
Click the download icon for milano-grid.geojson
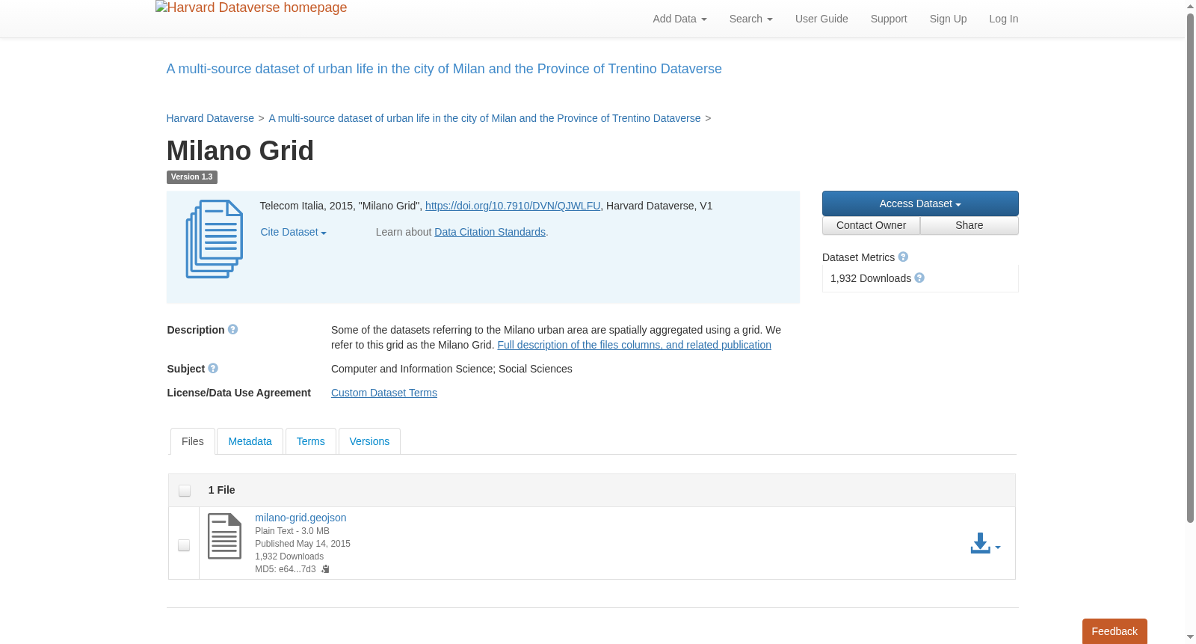click(985, 544)
